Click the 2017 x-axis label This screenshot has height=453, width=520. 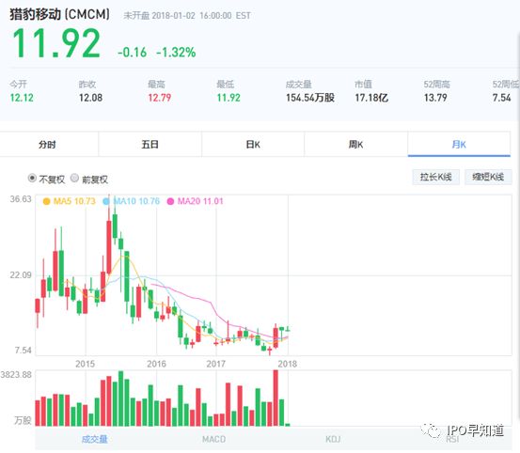[216, 364]
